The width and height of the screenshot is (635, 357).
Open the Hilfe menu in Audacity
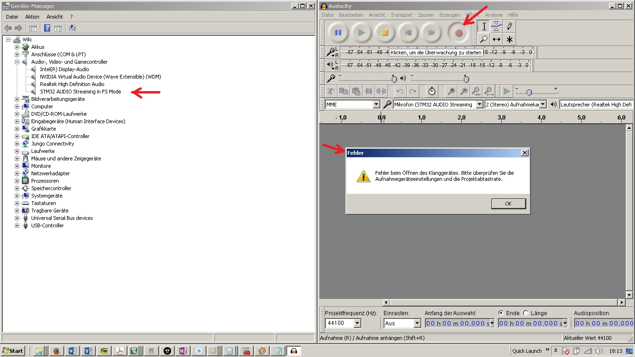coord(513,15)
